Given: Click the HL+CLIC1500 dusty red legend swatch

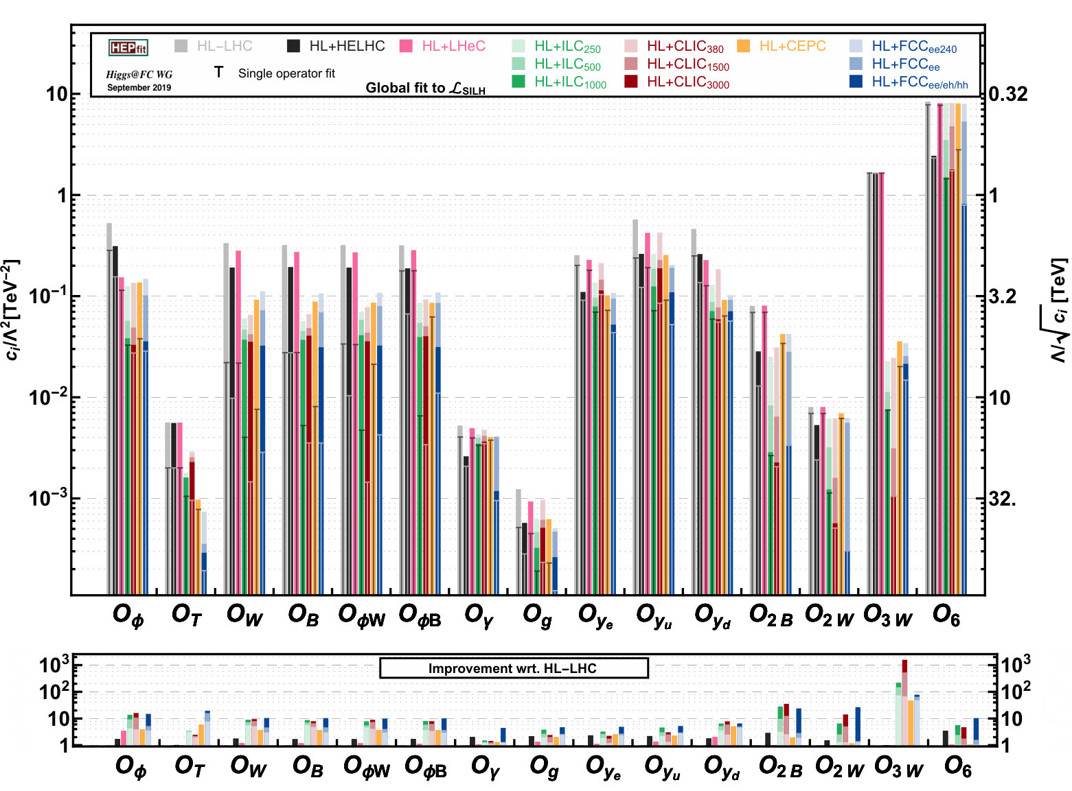Looking at the screenshot, I should click(632, 64).
